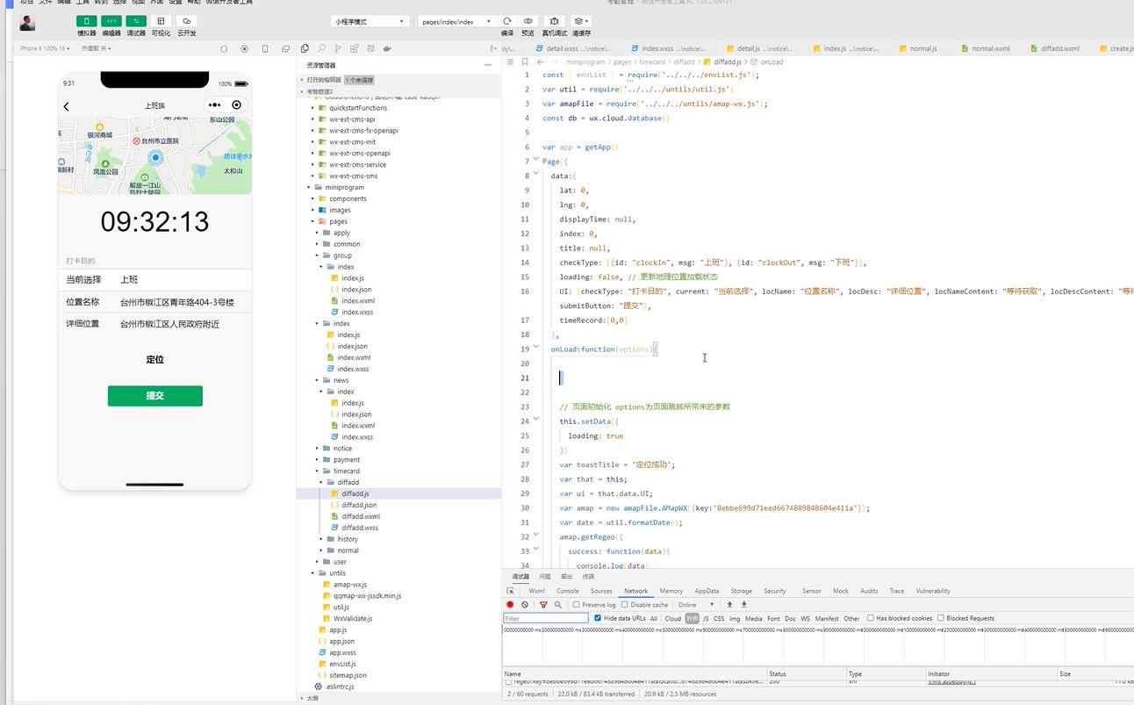Open the Storage tab
Viewport: 1134px width, 705px height.
(x=742, y=591)
